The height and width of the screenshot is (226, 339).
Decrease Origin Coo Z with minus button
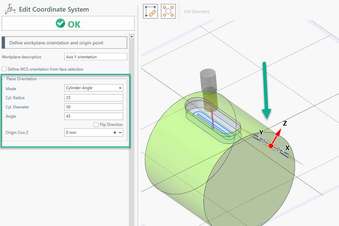pos(120,133)
